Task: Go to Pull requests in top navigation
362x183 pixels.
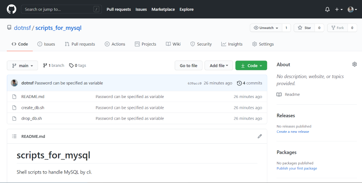Action: pos(119,9)
